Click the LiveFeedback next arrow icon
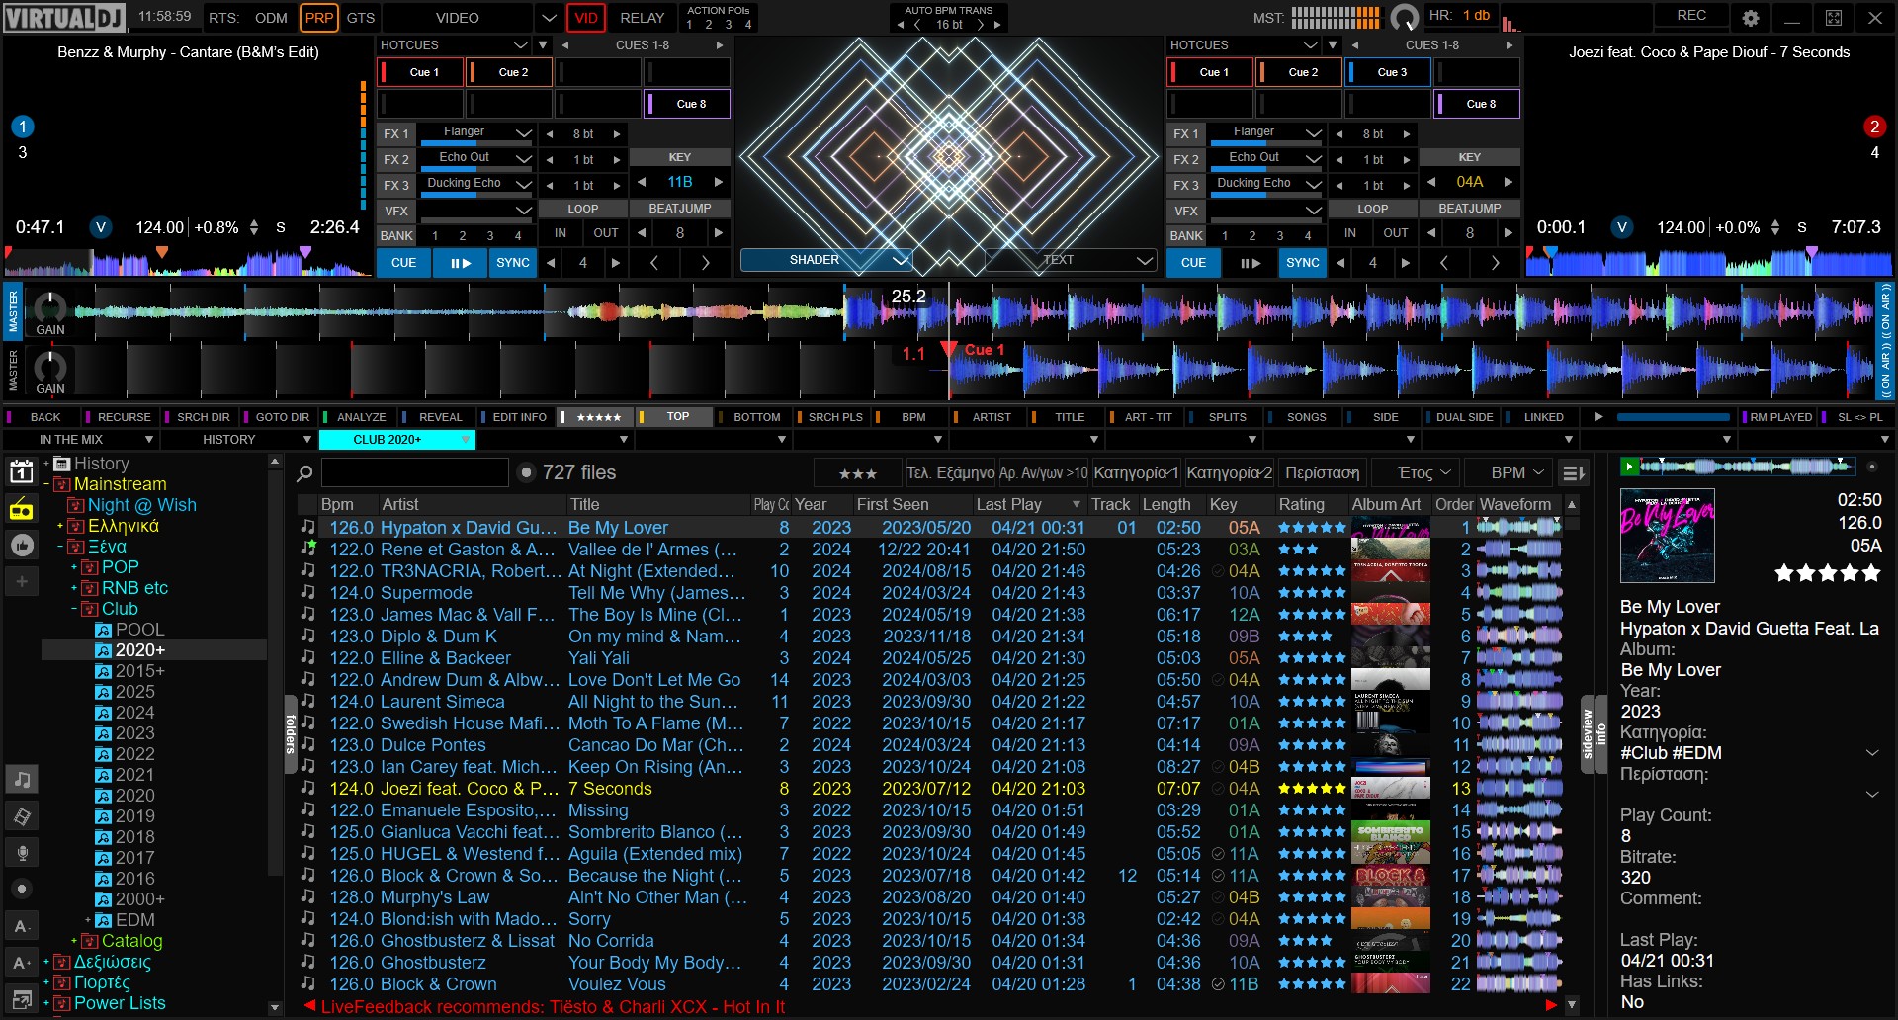This screenshot has height=1020, width=1898. click(1551, 1006)
